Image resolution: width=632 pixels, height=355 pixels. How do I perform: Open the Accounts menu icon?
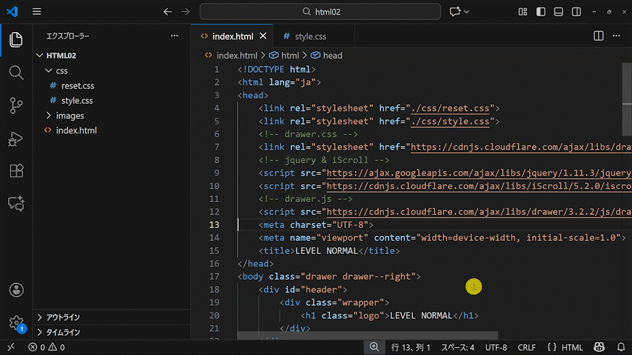(x=16, y=290)
